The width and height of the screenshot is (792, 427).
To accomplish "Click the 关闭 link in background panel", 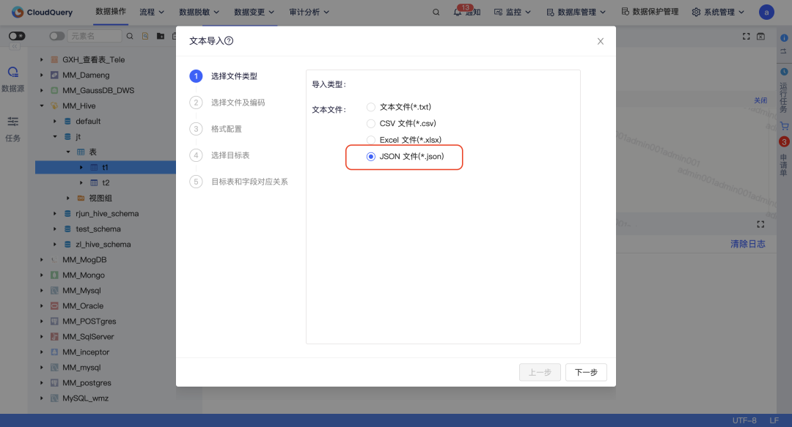I will [760, 100].
